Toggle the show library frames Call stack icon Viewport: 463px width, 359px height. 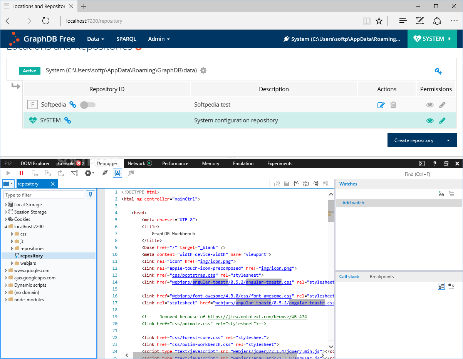click(x=441, y=286)
